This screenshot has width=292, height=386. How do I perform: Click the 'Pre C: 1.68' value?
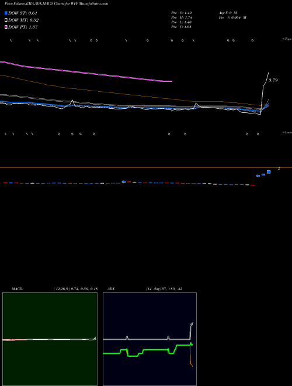click(182, 27)
